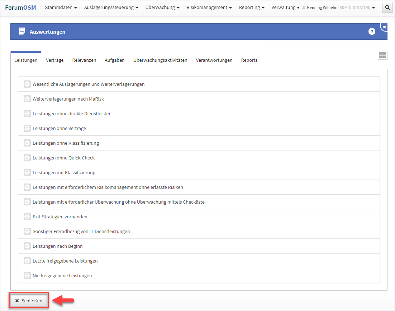The width and height of the screenshot is (395, 311).
Task: Click the ForumOSM logo
Action: click(x=20, y=7)
